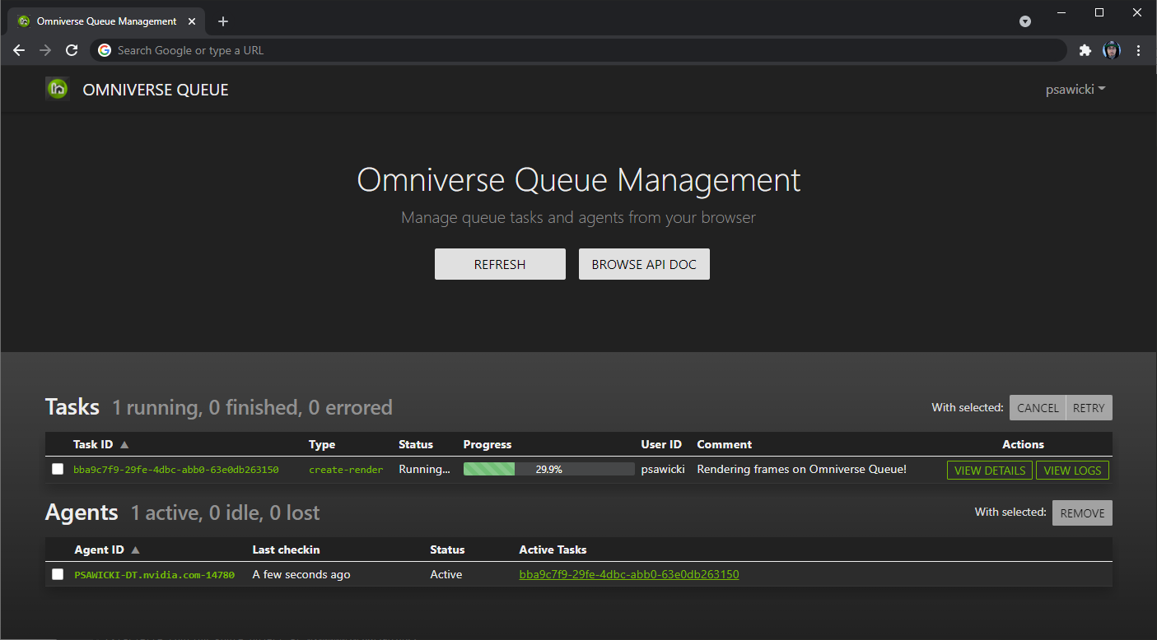Click the OMNIVERSE QUEUE header title

(x=156, y=90)
